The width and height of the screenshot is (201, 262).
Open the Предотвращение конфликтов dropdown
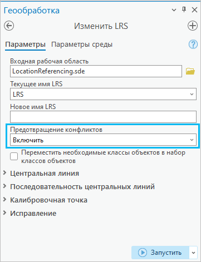pos(103,140)
